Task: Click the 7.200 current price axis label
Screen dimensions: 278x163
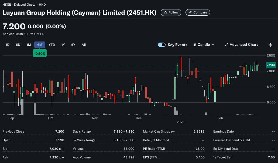Action: coord(271,65)
